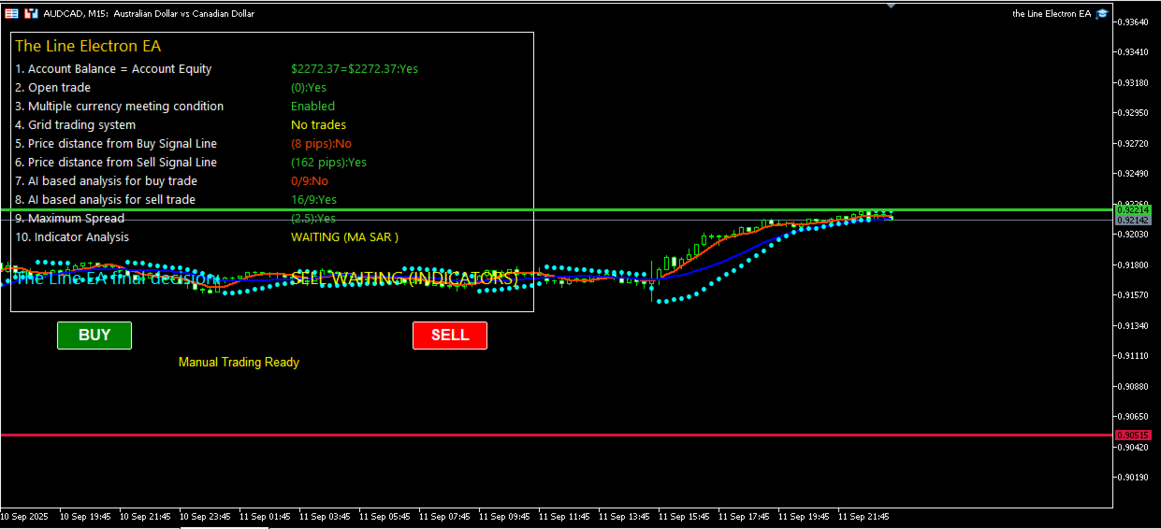The height and width of the screenshot is (529, 1161).
Task: Click the '11 Sep 21:45' time axis label
Action: click(863, 516)
